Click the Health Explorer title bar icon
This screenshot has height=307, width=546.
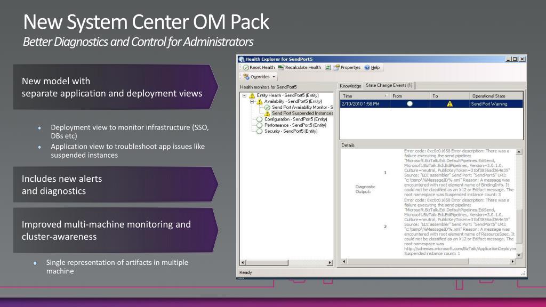[x=242, y=59]
